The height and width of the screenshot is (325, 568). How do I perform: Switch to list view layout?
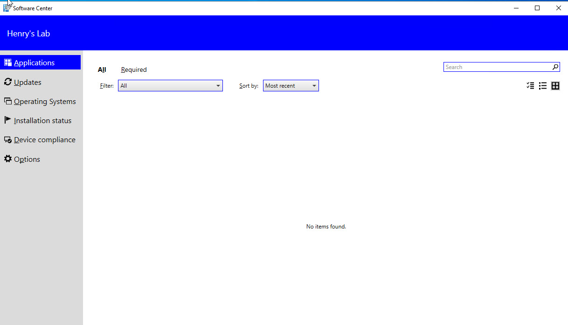[x=543, y=86]
